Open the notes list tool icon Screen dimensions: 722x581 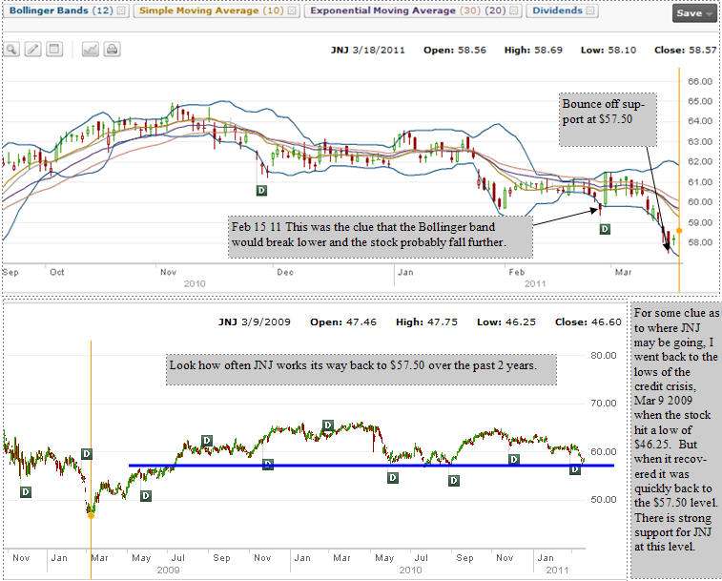coord(54,49)
